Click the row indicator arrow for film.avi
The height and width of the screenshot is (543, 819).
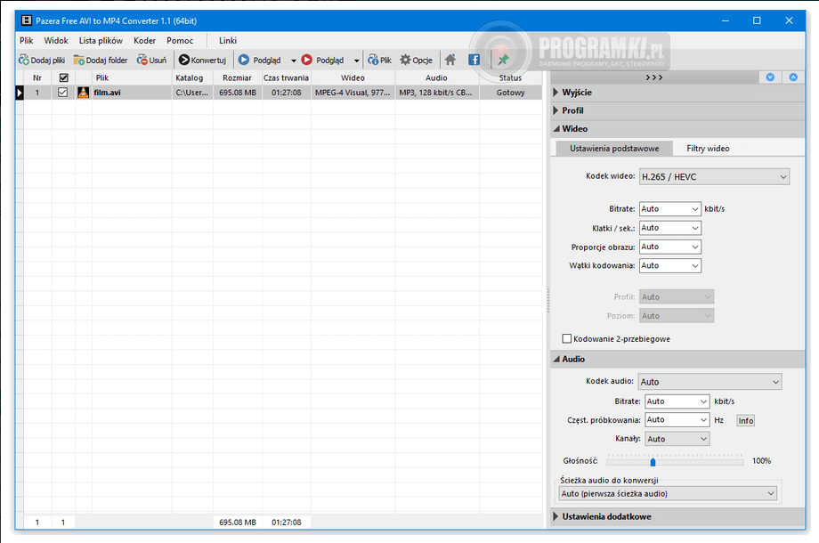pyautogui.click(x=20, y=93)
